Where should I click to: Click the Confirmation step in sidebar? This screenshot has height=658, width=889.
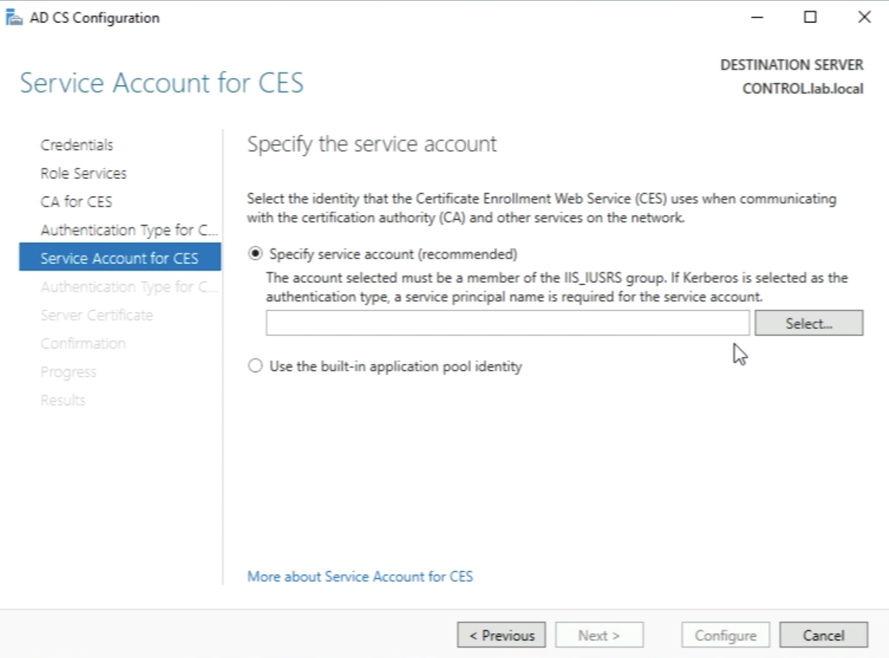(x=83, y=344)
